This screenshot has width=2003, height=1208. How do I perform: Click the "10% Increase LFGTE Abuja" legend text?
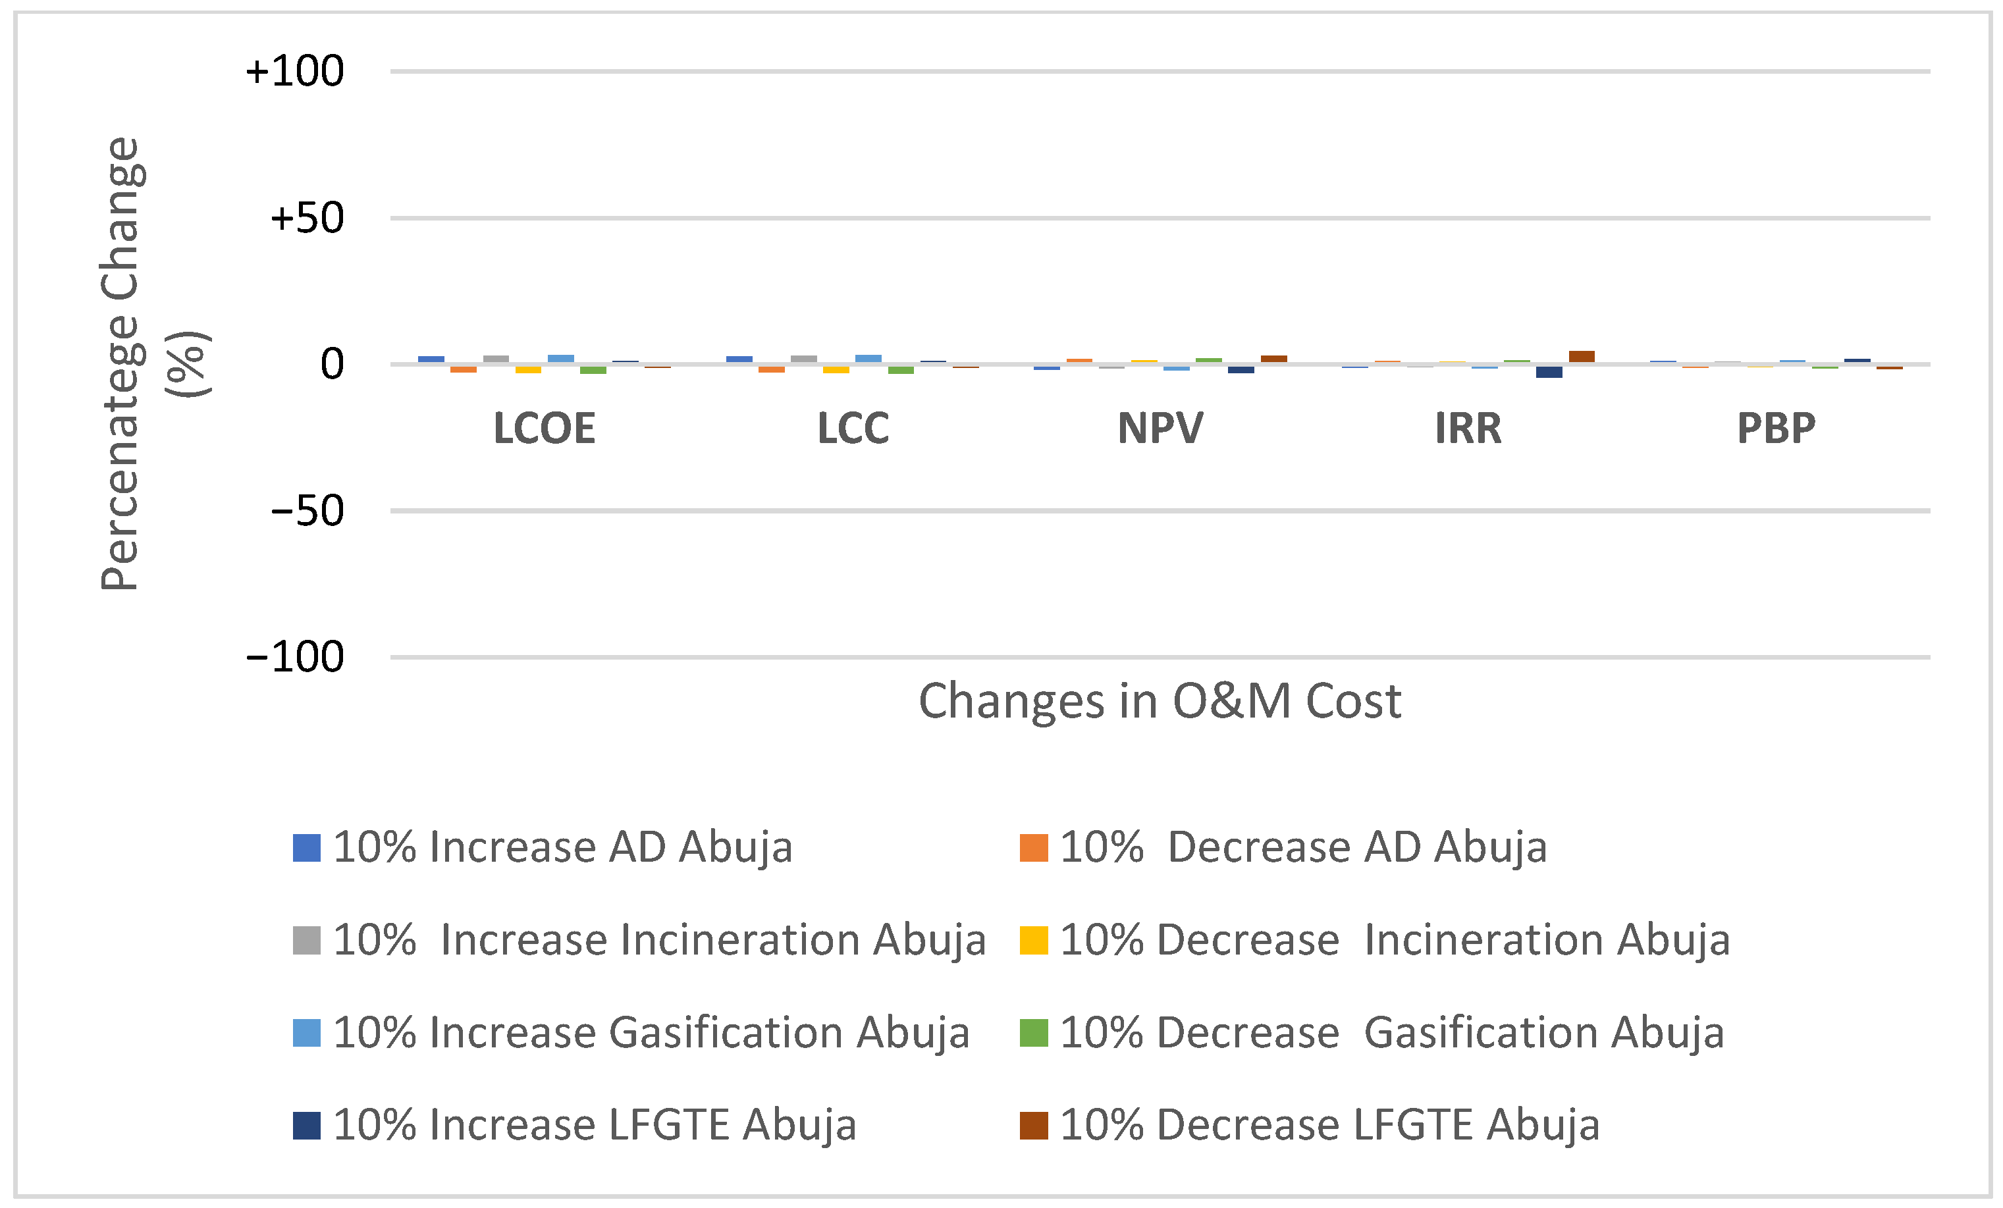[x=594, y=1126]
